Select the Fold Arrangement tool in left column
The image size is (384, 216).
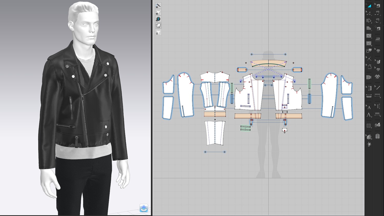tap(369, 77)
